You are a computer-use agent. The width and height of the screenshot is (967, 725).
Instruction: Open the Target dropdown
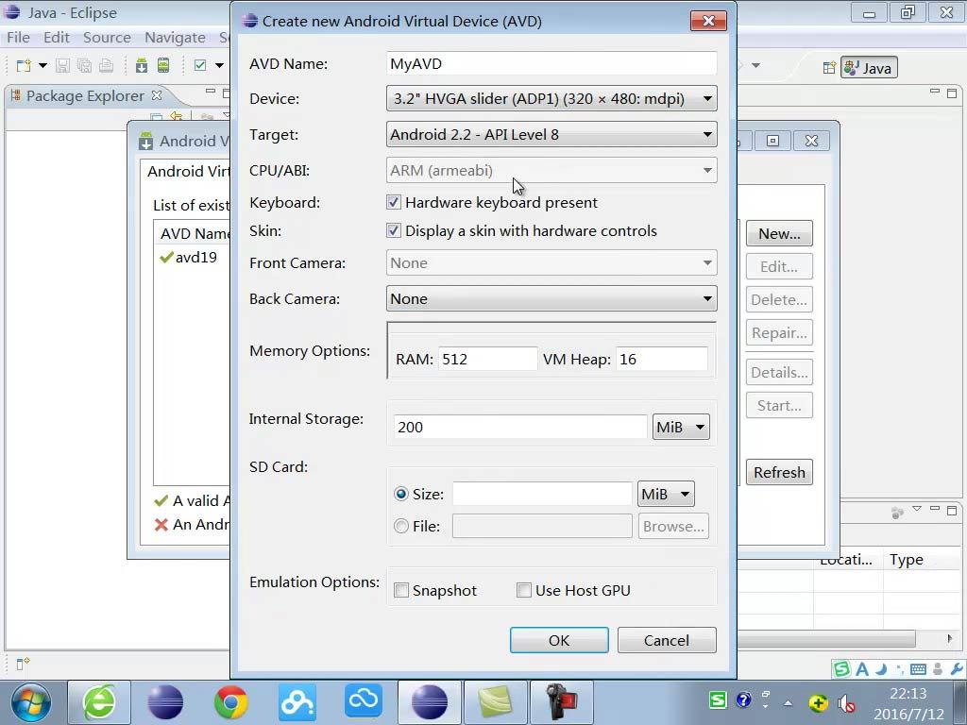tap(551, 134)
